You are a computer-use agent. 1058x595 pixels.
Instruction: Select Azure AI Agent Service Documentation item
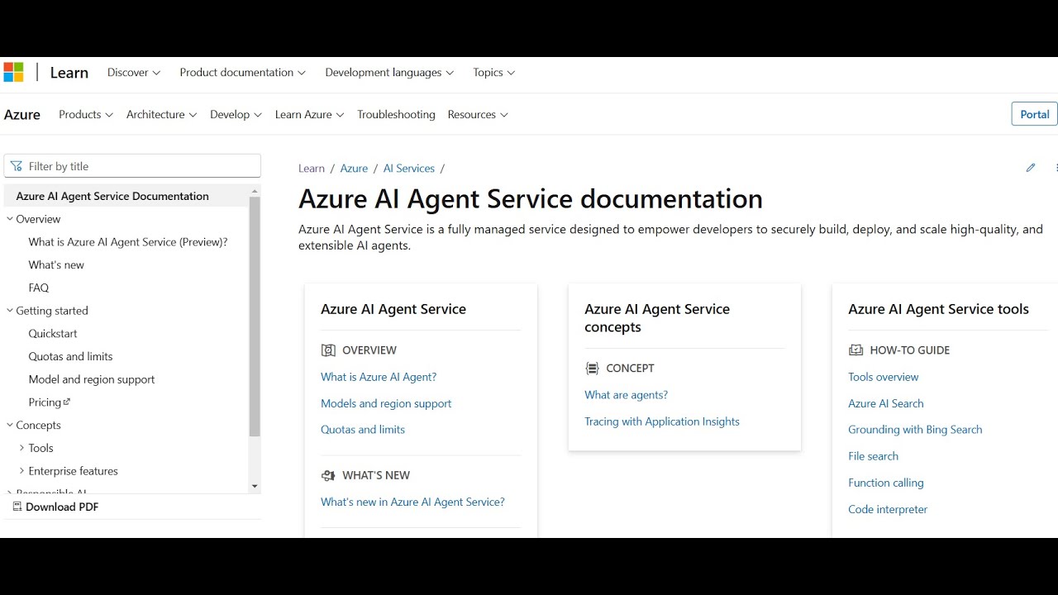(x=126, y=196)
